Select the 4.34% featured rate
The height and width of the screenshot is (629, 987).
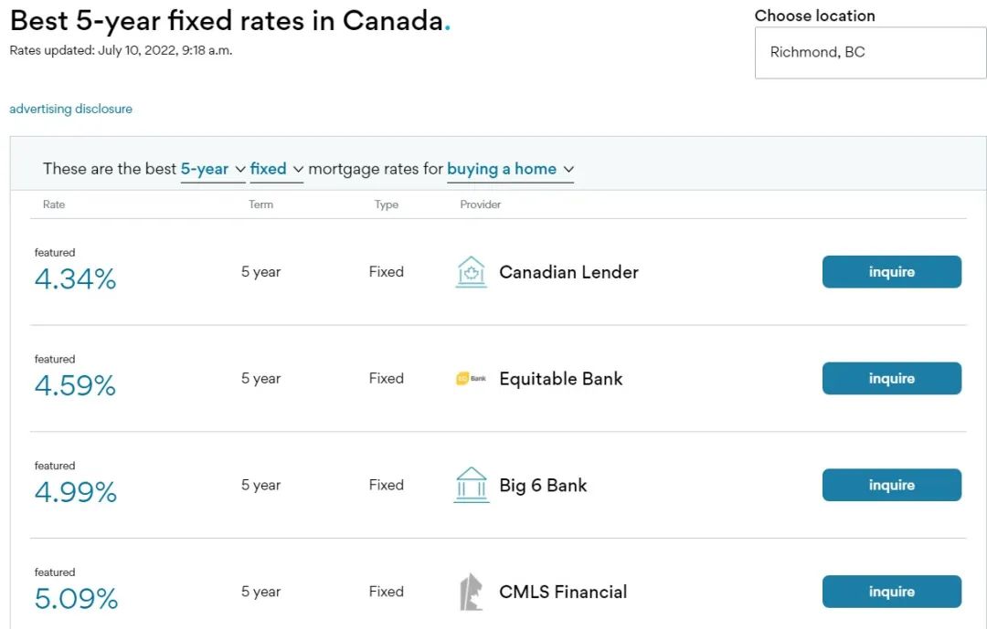[75, 279]
